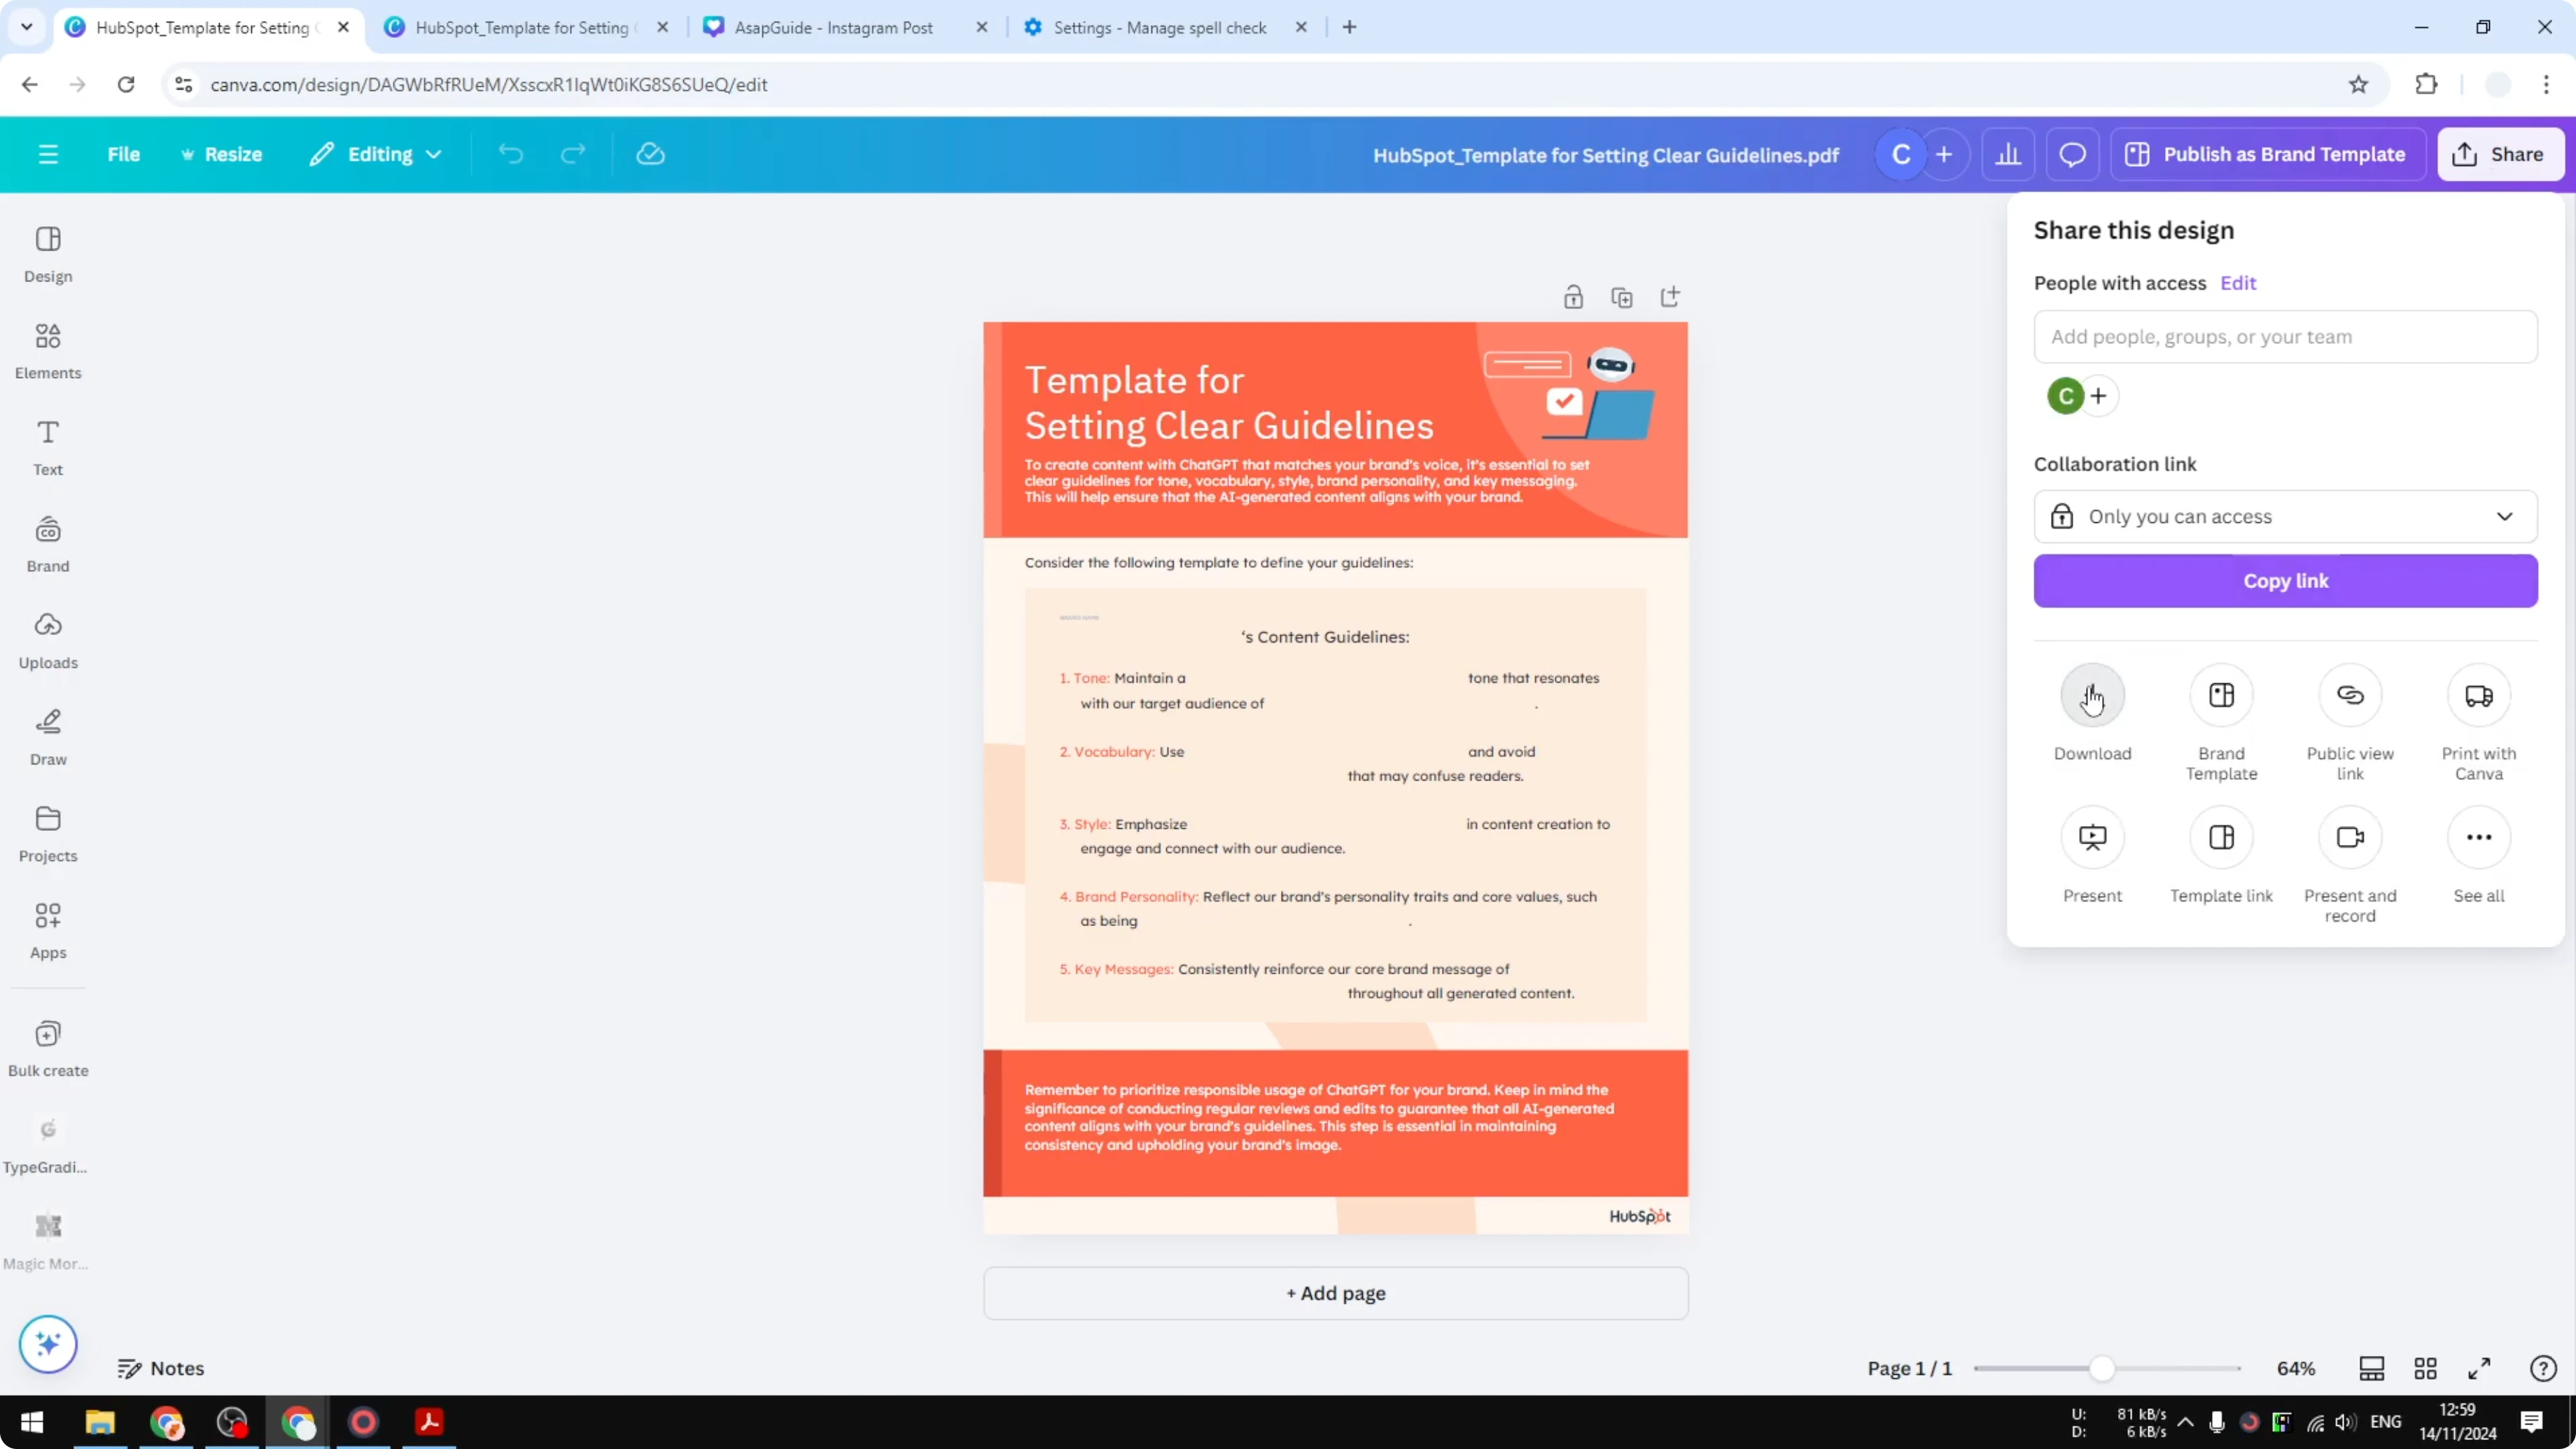
Task: Expand the browser tab search chevron
Action: click(27, 27)
